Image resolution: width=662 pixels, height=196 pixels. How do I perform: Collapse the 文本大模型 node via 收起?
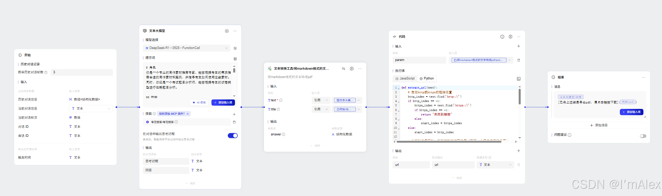point(190,184)
